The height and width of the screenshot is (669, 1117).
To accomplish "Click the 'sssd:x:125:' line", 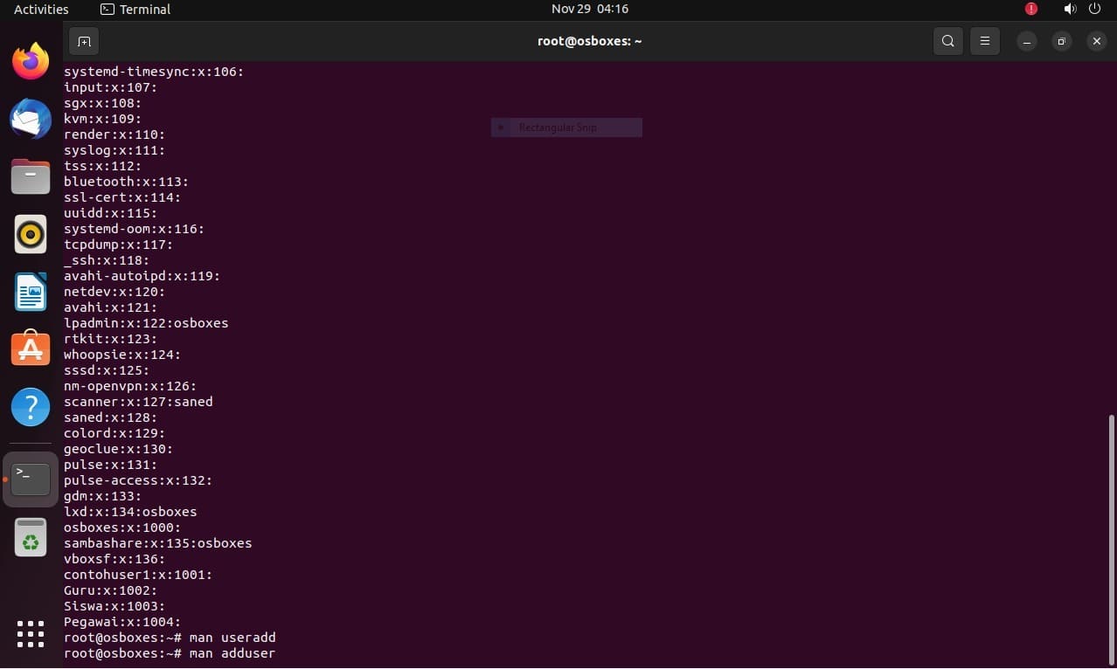I will click(x=107, y=370).
